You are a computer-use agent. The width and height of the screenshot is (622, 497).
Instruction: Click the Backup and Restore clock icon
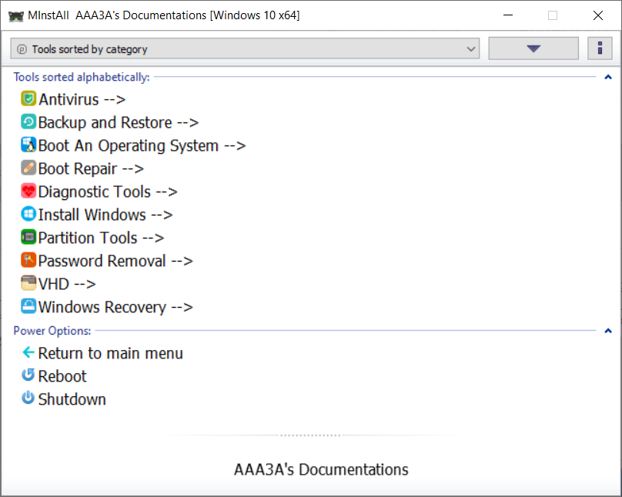[x=28, y=122]
